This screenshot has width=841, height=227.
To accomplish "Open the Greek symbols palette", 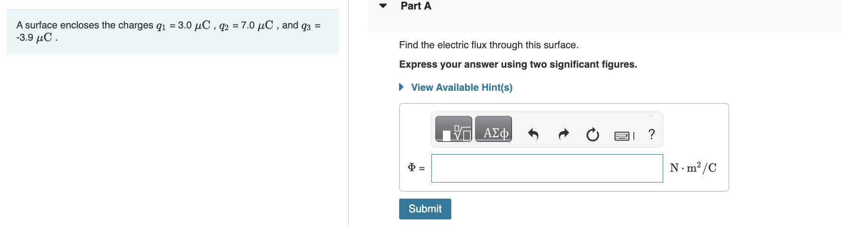I will 494,129.
